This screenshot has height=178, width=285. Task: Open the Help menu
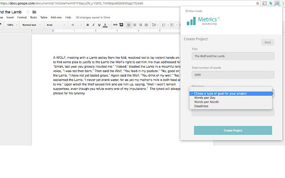point(68,17)
